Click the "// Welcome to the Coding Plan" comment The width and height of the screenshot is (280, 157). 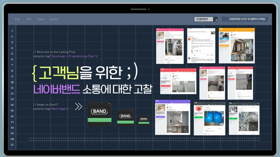click(x=54, y=52)
